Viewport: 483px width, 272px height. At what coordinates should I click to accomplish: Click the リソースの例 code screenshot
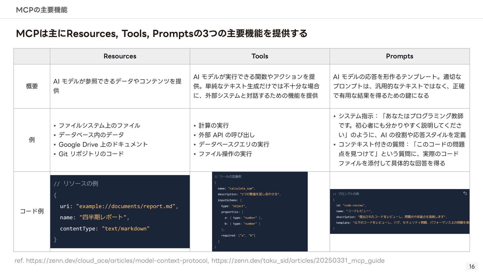[x=120, y=212]
